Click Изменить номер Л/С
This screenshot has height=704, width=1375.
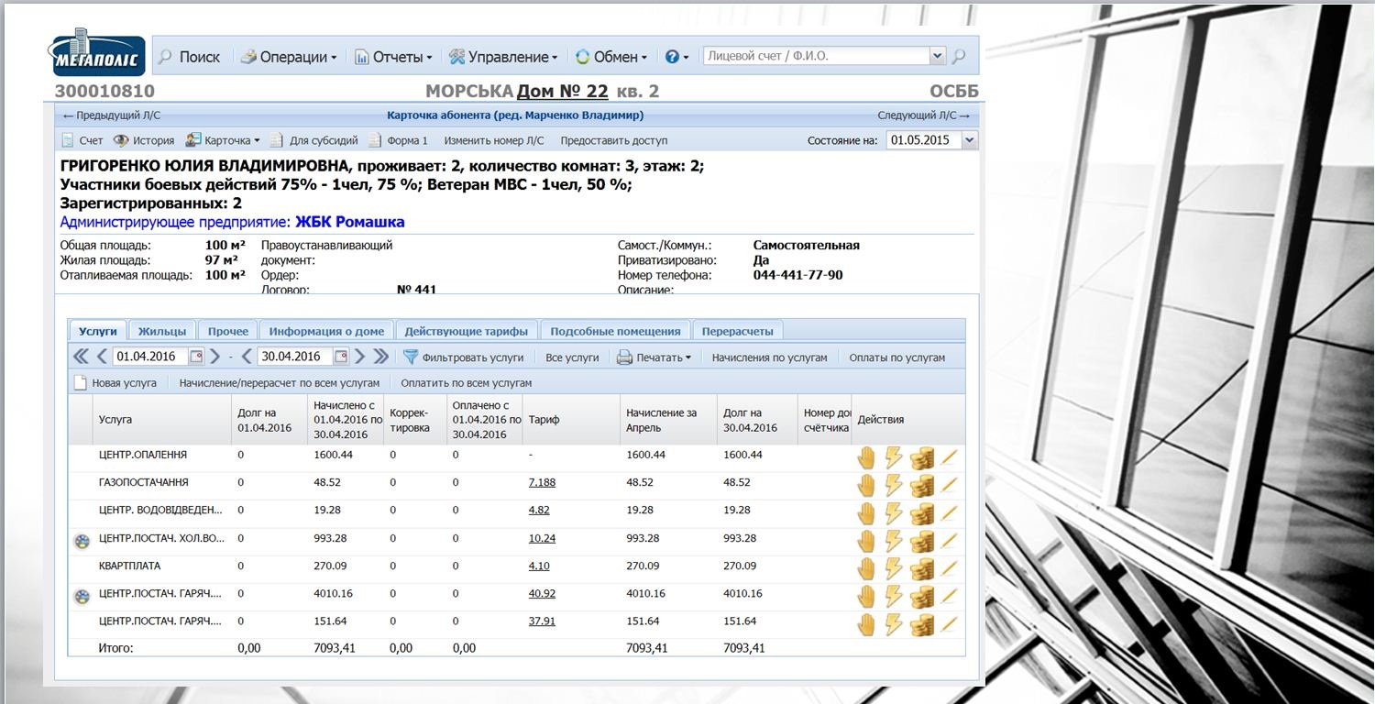tap(494, 141)
